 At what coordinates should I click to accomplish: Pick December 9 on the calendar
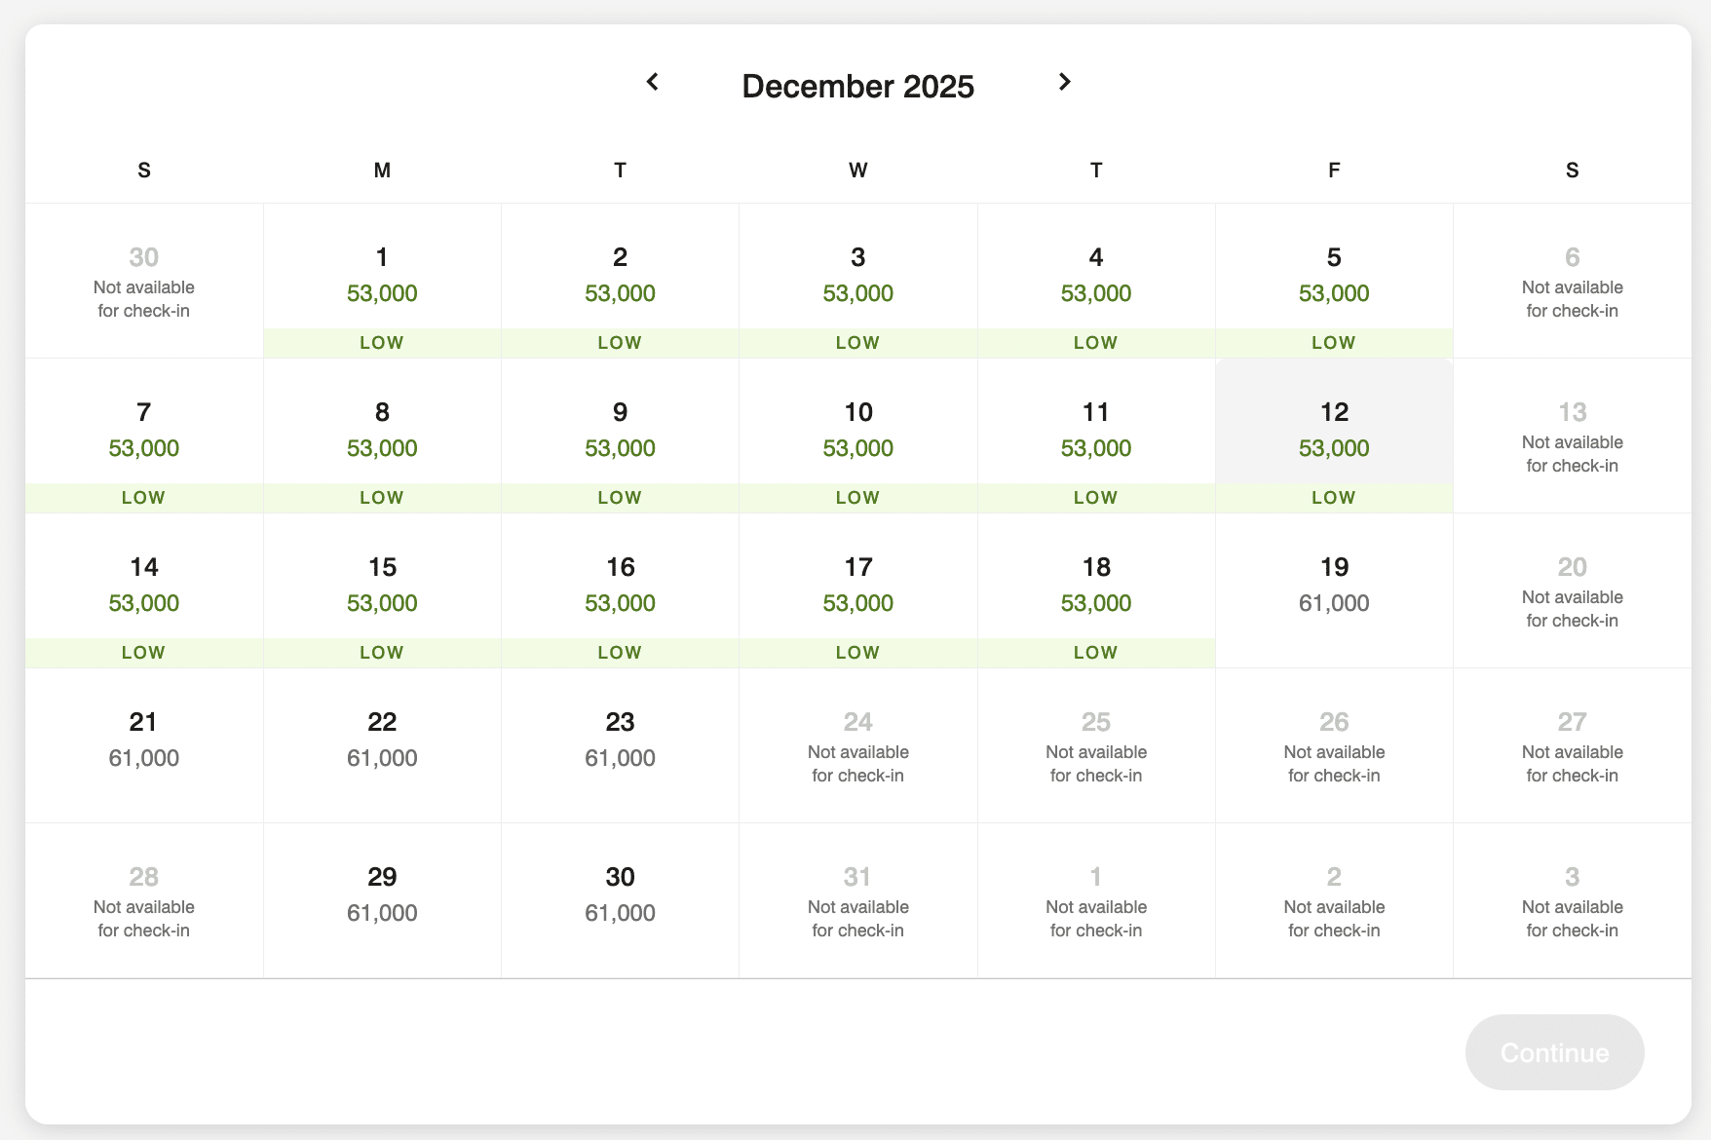pos(620,436)
